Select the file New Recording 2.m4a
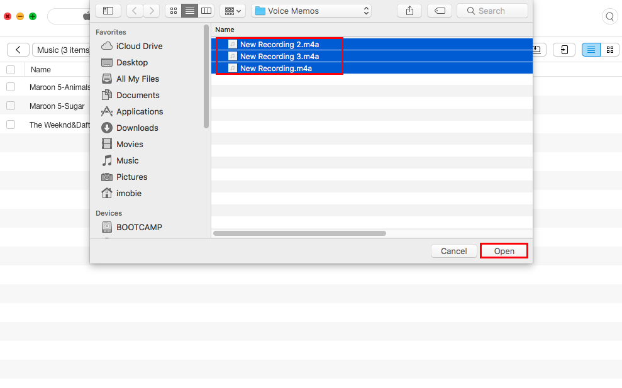 tap(372, 44)
